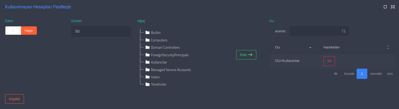
Task: Click the Builtin folder icon
Action: [x=148, y=33]
